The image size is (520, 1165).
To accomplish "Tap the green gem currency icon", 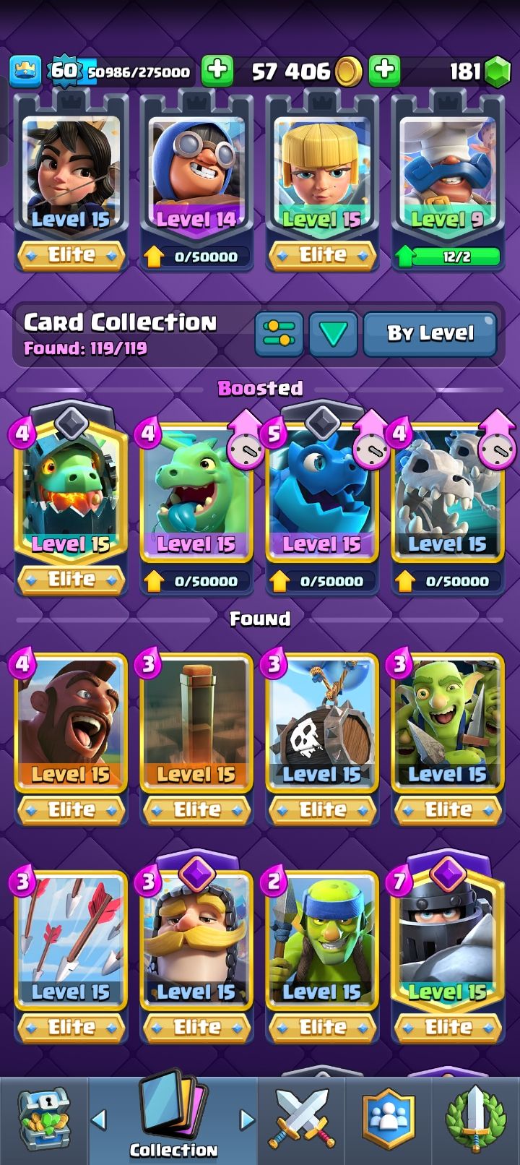I will click(497, 71).
